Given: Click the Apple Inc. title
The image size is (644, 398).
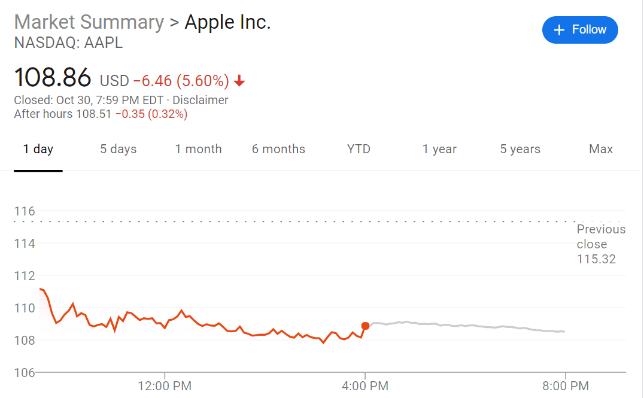Looking at the screenshot, I should pyautogui.click(x=227, y=22).
